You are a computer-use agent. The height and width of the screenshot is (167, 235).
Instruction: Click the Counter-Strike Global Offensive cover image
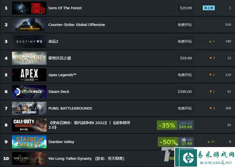[x=29, y=25]
